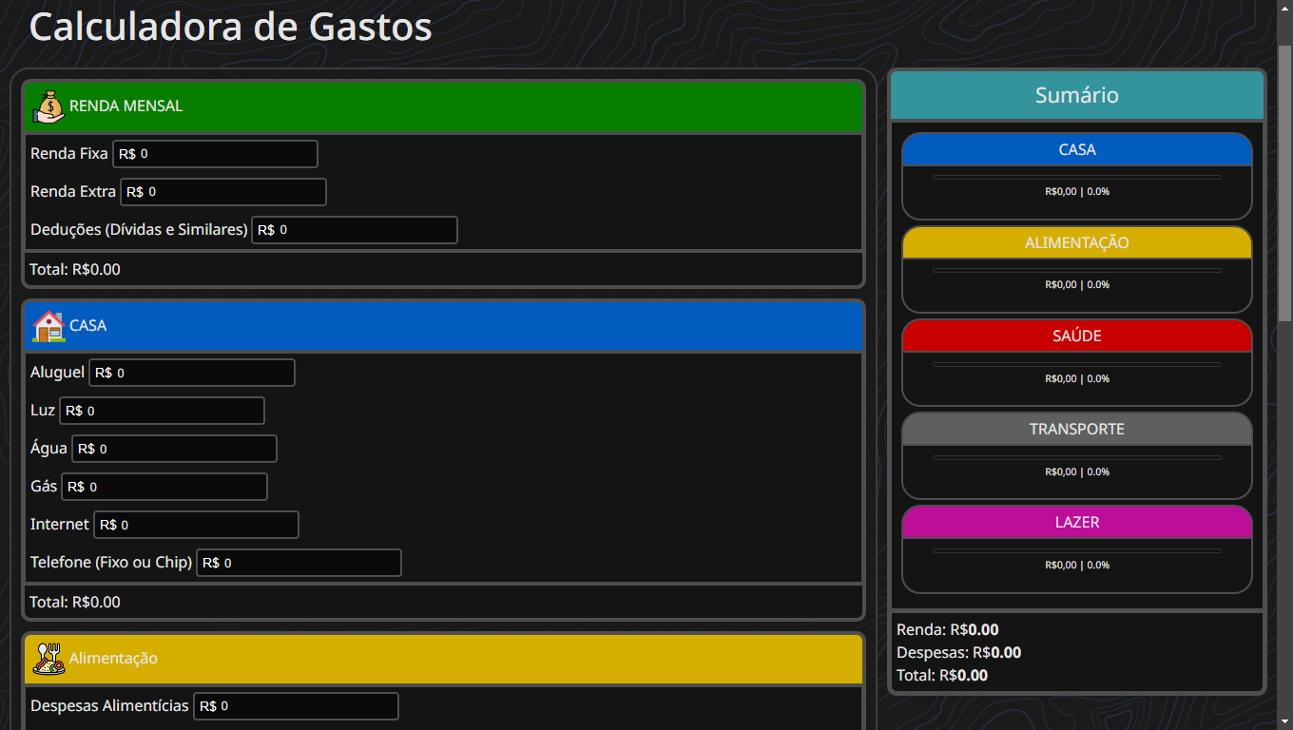Screen dimensions: 1293x730
Task: Focus the Renda Extra input field
Action: pyautogui.click(x=223, y=192)
